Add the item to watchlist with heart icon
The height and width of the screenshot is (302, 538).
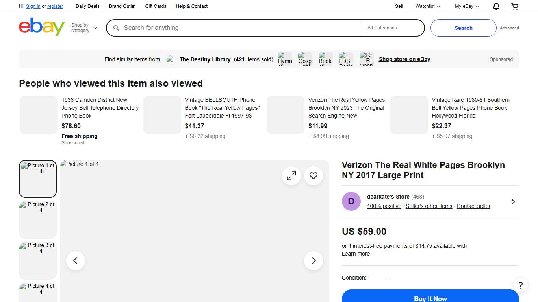click(x=313, y=176)
